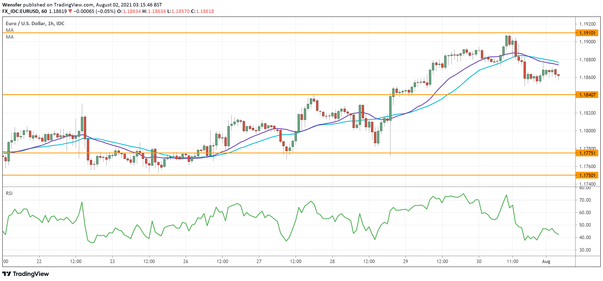Click the red down-triangle price change indicator
Screen dimensions: 603x281
[70, 11]
